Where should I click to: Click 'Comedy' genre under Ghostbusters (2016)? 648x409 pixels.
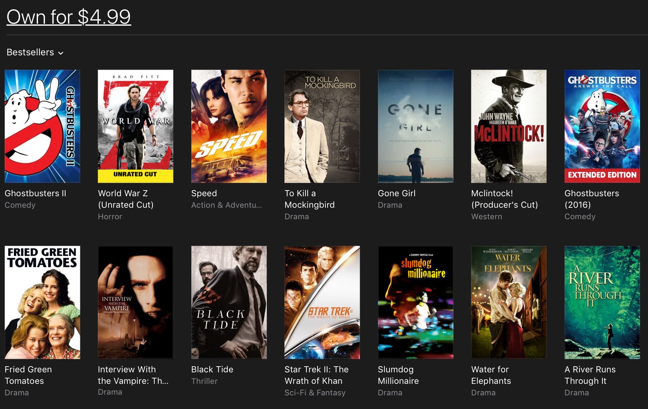point(580,217)
